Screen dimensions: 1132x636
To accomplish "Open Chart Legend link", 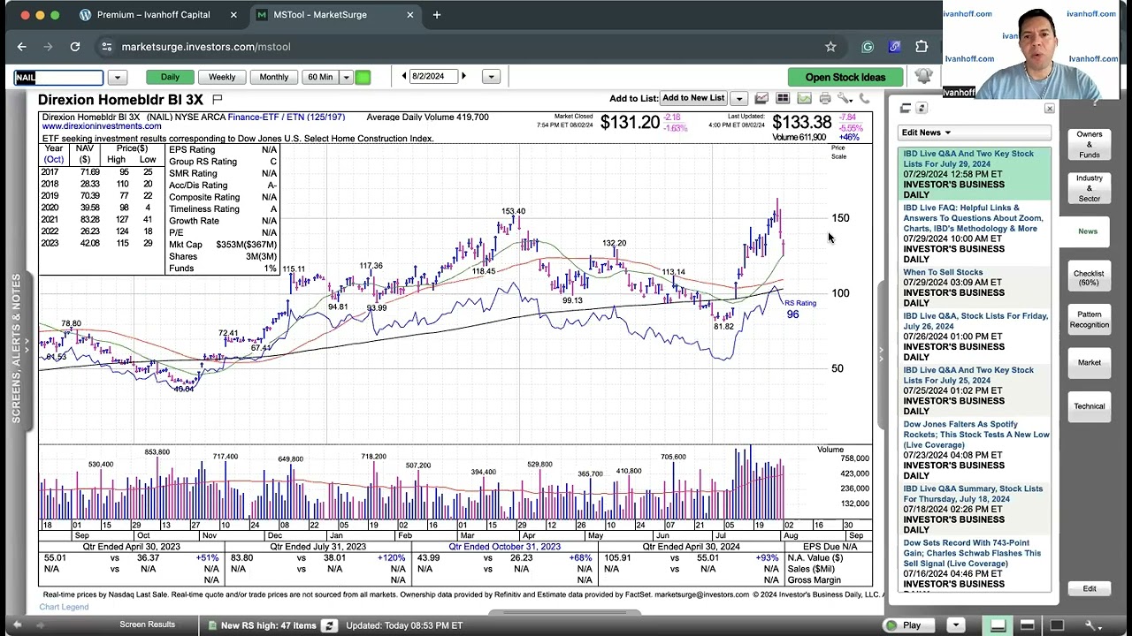I will tap(64, 607).
